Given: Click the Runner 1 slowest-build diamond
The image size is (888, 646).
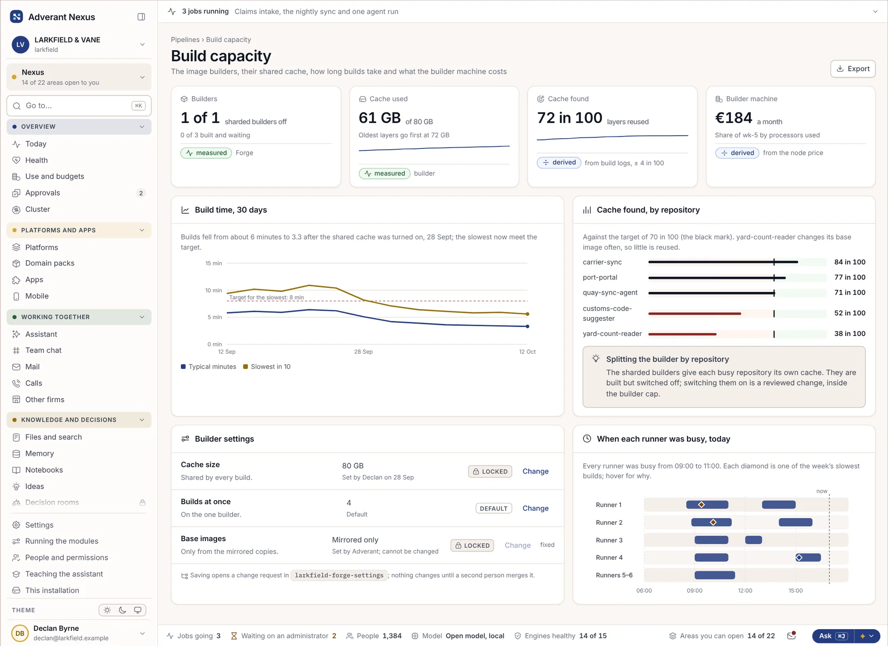Looking at the screenshot, I should pyautogui.click(x=702, y=505).
